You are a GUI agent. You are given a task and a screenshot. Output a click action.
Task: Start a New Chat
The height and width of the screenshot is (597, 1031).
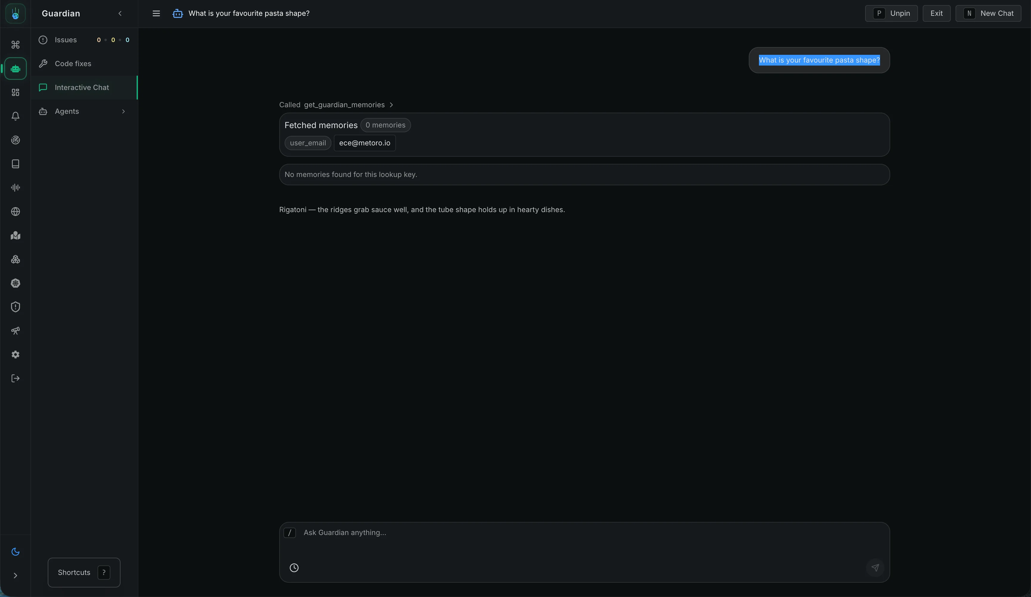pyautogui.click(x=988, y=13)
